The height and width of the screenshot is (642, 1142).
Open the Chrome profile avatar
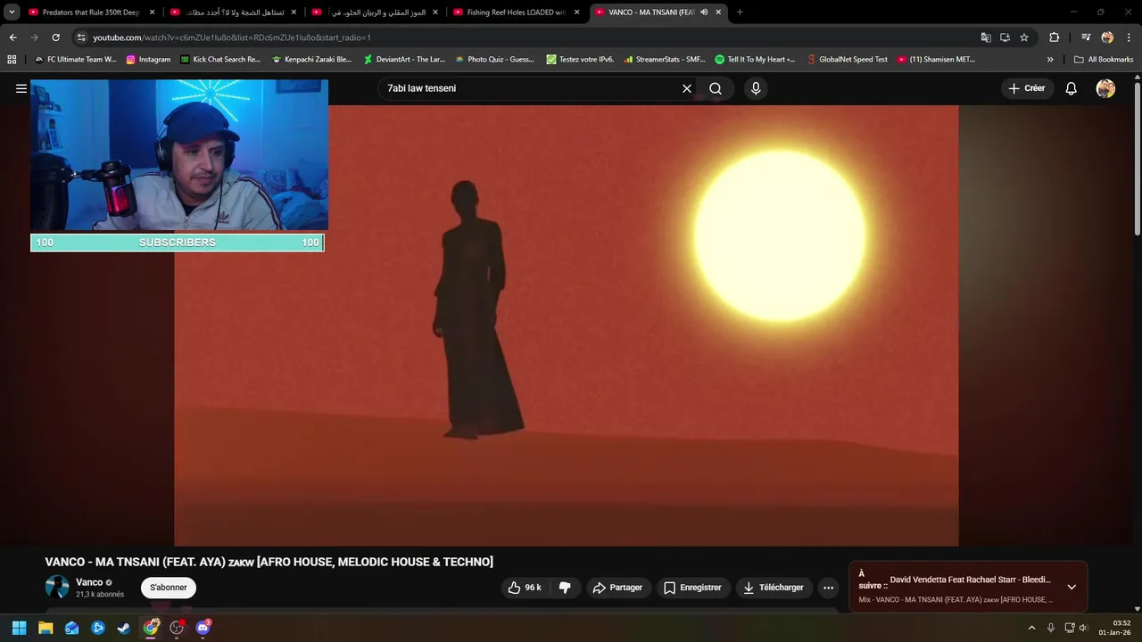click(x=1107, y=37)
